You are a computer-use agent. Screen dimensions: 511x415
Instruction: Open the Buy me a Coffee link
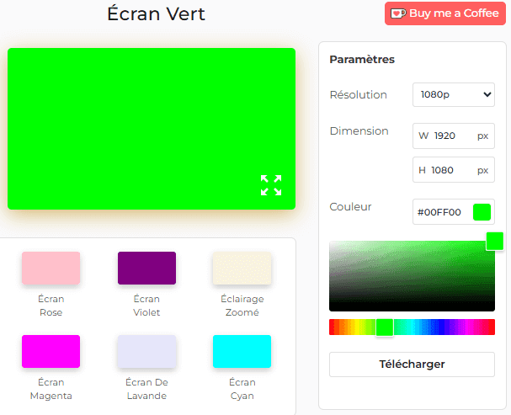tap(453, 13)
